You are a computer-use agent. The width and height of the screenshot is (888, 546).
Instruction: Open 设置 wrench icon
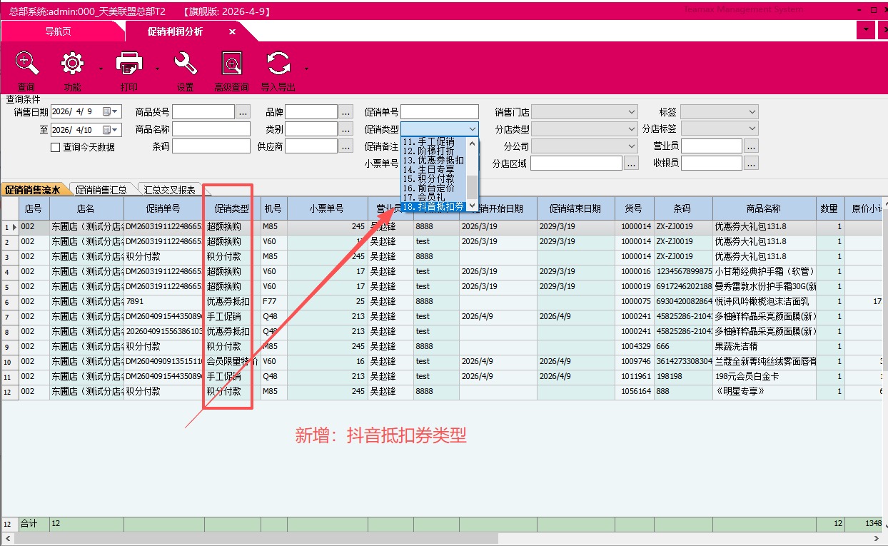tap(186, 64)
